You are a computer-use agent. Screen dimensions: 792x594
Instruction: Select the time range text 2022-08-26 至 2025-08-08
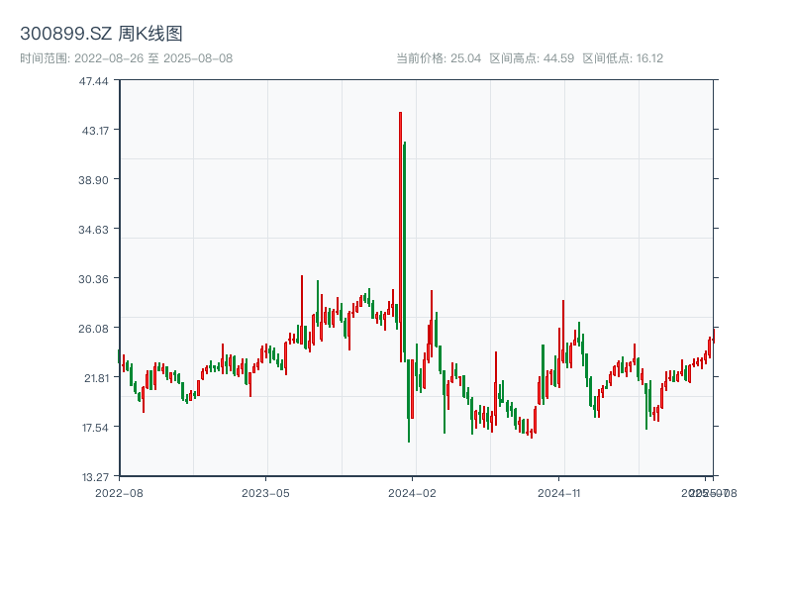click(x=153, y=58)
